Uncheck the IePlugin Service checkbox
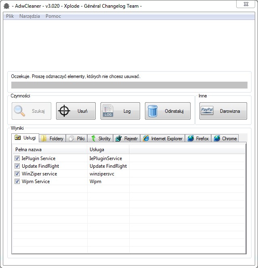The image size is (258, 268). [x=17, y=158]
